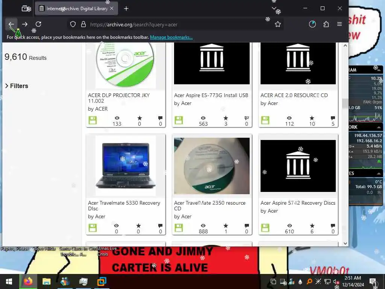Viewport: 385px width, 289px height.
Task: Click favorites star icon on Aspire 5742 card
Action: pyautogui.click(x=312, y=226)
